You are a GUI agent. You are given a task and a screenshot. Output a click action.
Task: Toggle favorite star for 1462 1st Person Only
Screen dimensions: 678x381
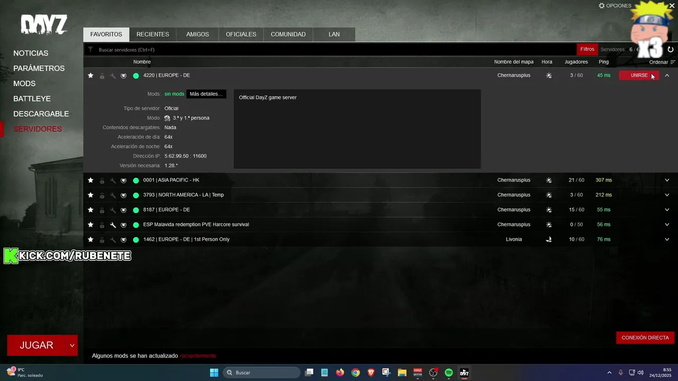pyautogui.click(x=91, y=240)
